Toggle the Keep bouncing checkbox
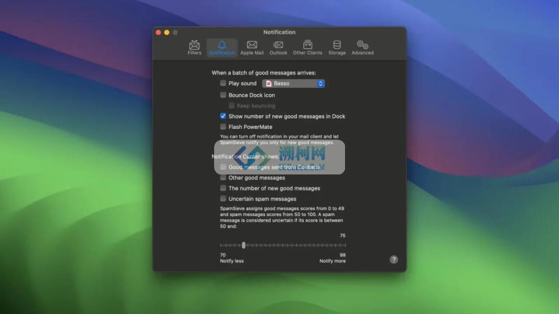Viewport: 559px width, 314px height. 231,105
